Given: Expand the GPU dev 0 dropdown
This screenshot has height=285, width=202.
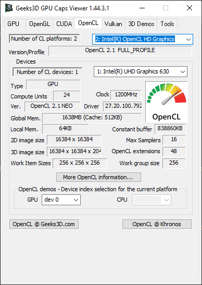Looking at the screenshot, I should coord(61,200).
